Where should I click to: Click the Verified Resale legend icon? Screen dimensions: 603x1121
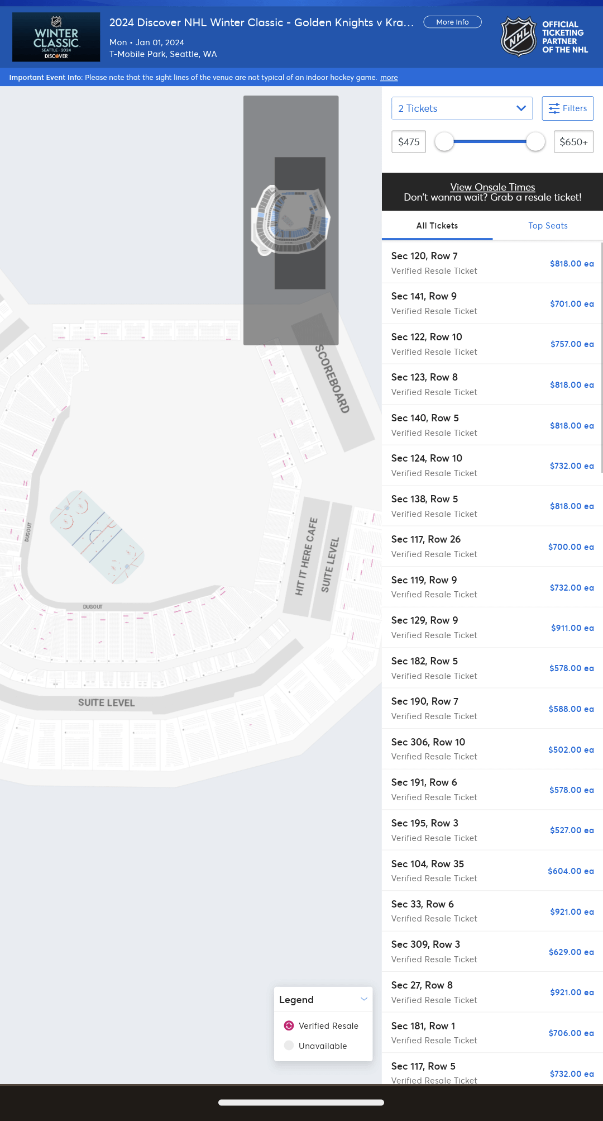coord(289,1025)
